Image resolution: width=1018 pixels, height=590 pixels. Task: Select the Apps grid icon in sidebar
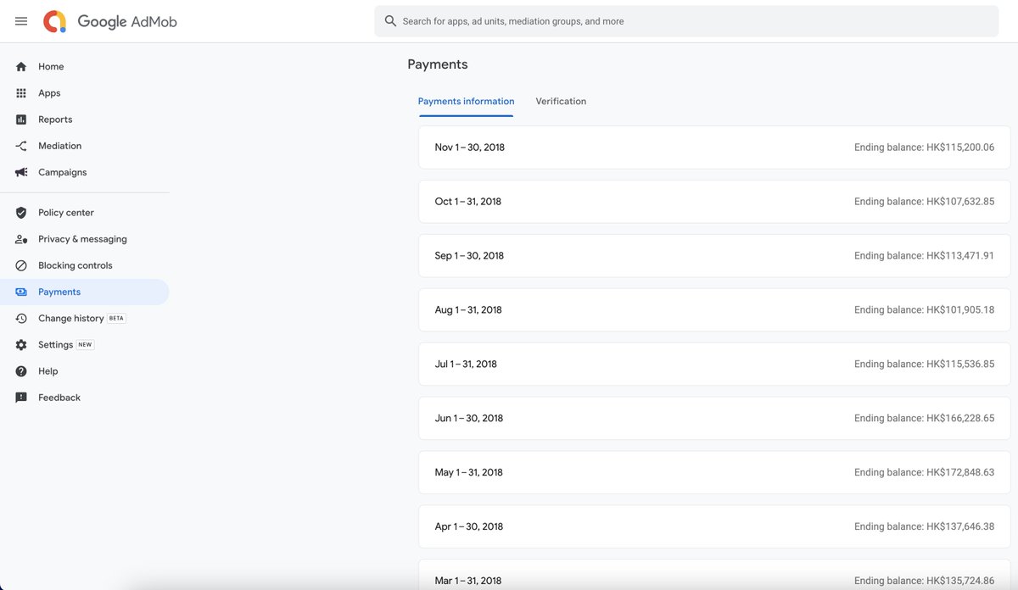(20, 92)
